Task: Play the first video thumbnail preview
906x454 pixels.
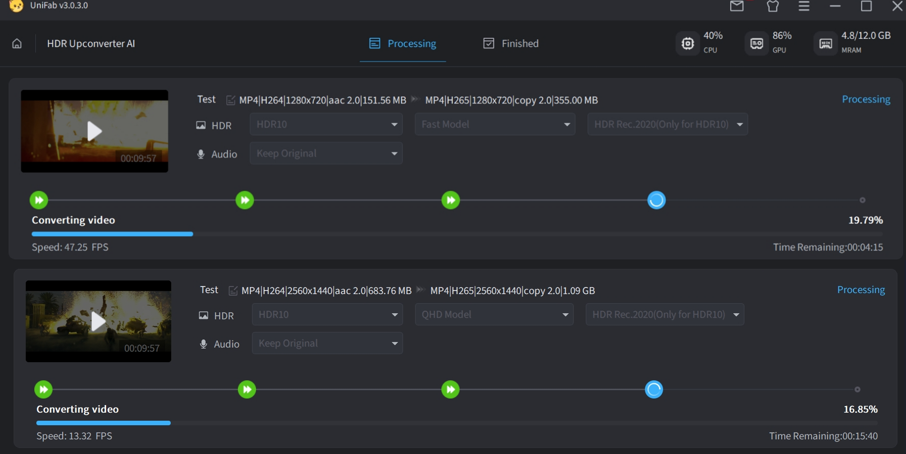Action: point(94,131)
